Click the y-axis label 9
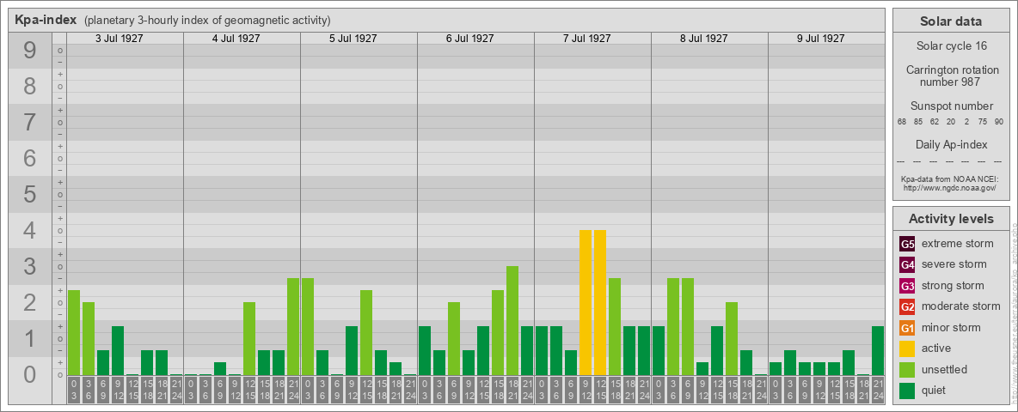Screen dimensions: 1018x412 coord(29,51)
